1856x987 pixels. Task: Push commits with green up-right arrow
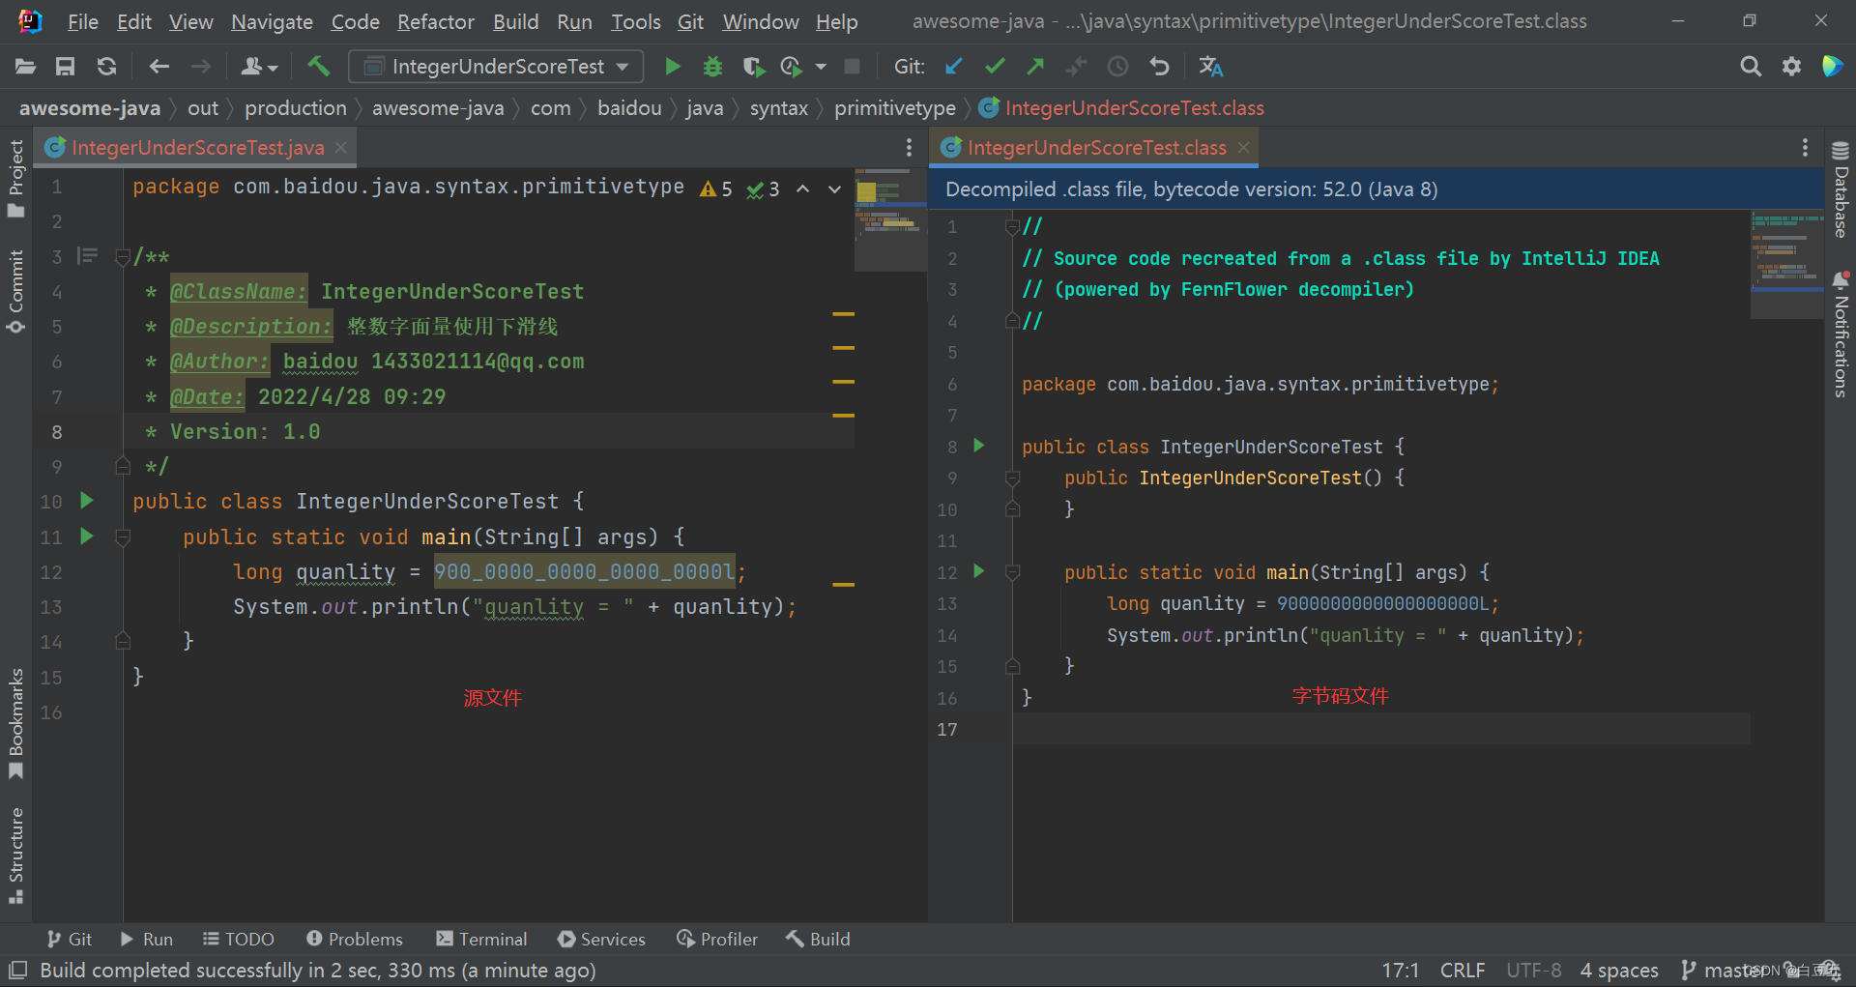tap(1035, 67)
